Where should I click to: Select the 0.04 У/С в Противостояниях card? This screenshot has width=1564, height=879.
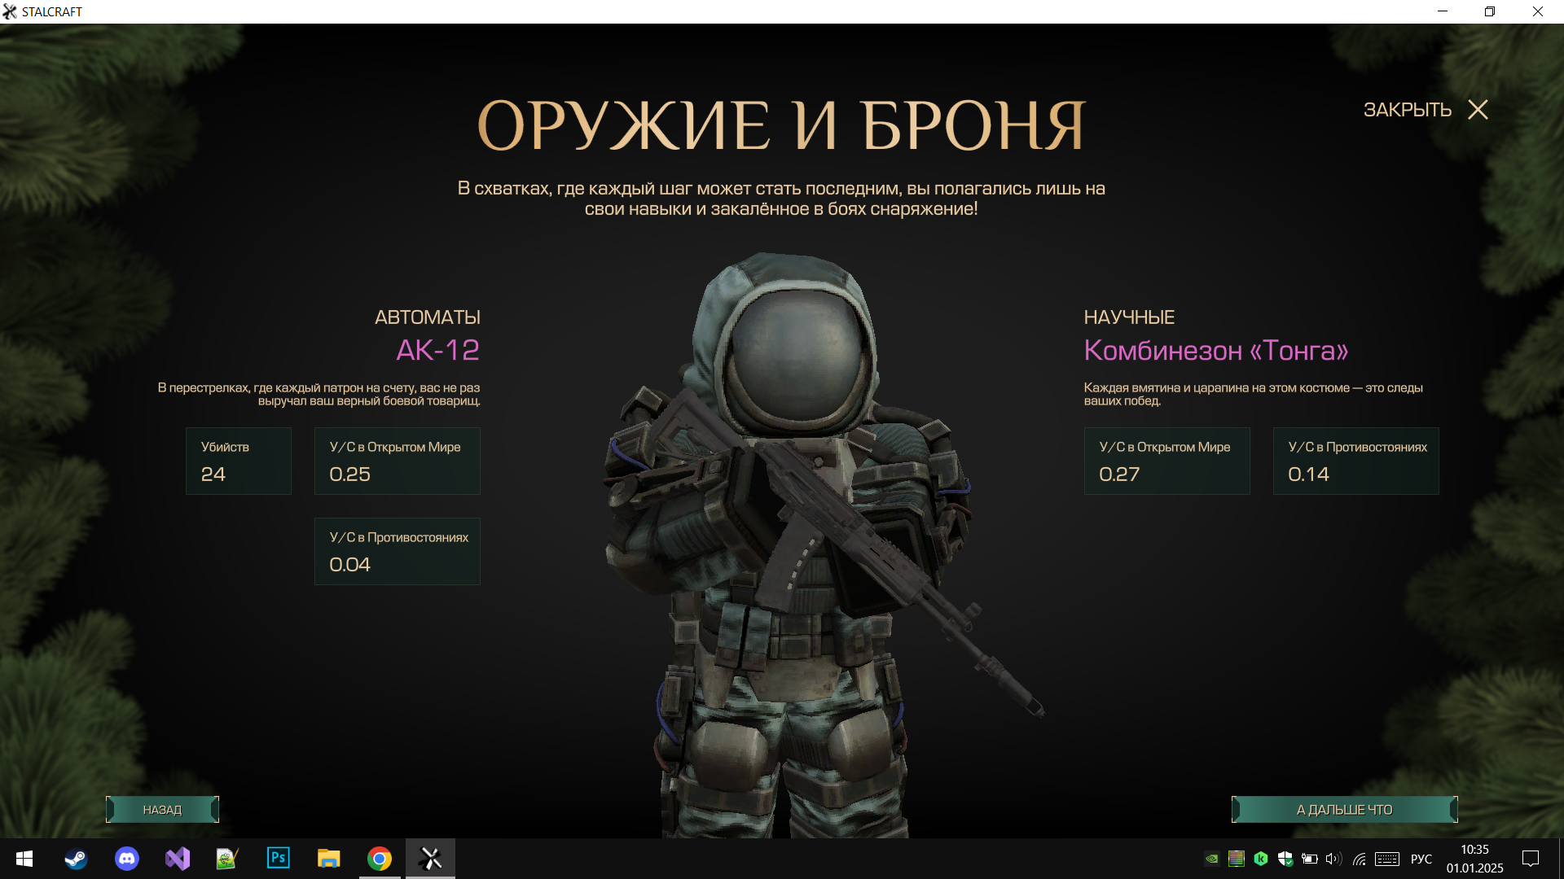[x=398, y=551]
